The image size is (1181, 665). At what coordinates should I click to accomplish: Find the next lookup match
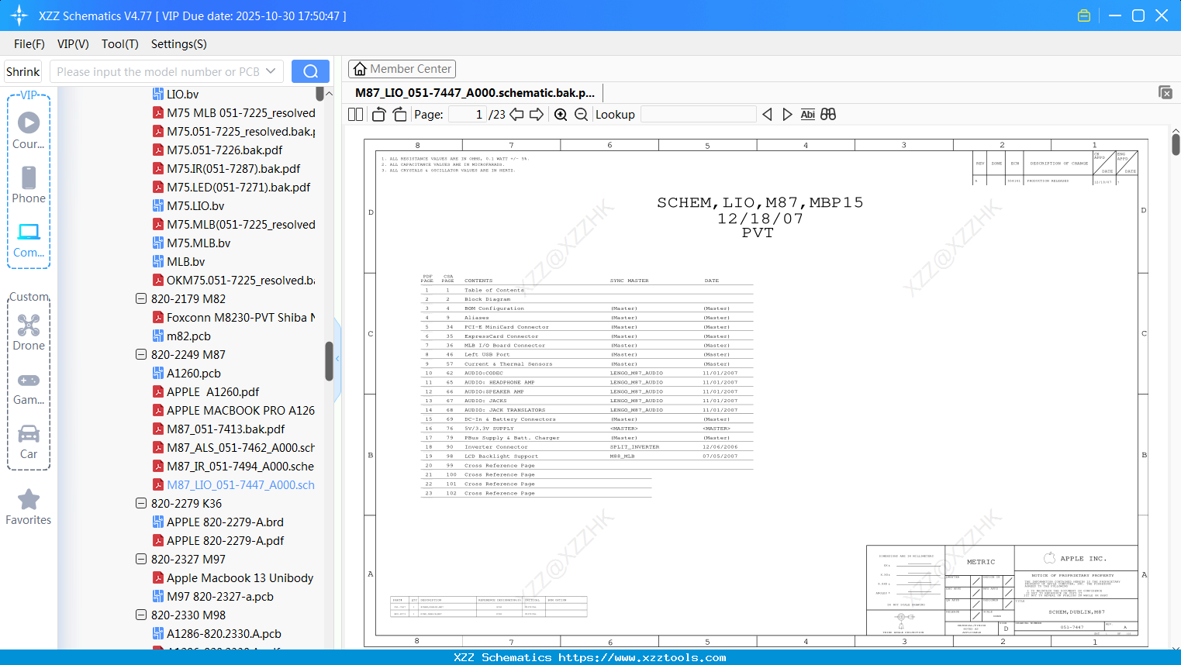[787, 115]
